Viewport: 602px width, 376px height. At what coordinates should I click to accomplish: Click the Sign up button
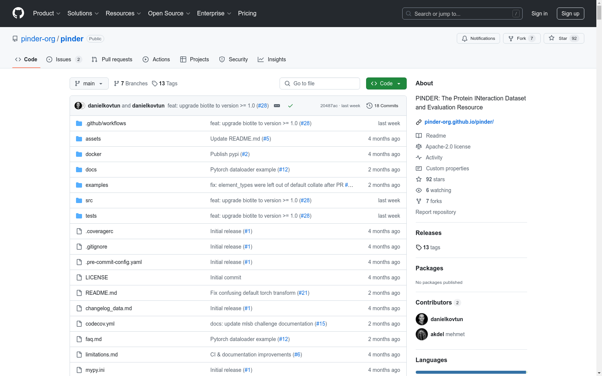tap(570, 14)
